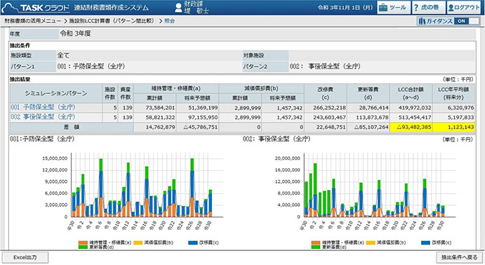Open 001 予防保全型(全庁) pattern link
Screen dimensions: 485x265
43,107
